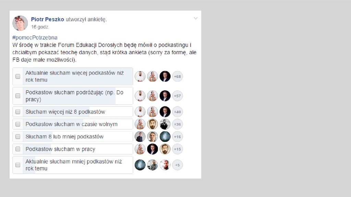The height and width of the screenshot is (197, 351).
Task: Check 'Aktualnie słucham więcej podkastów niż rok temu'
Action: pyautogui.click(x=18, y=76)
